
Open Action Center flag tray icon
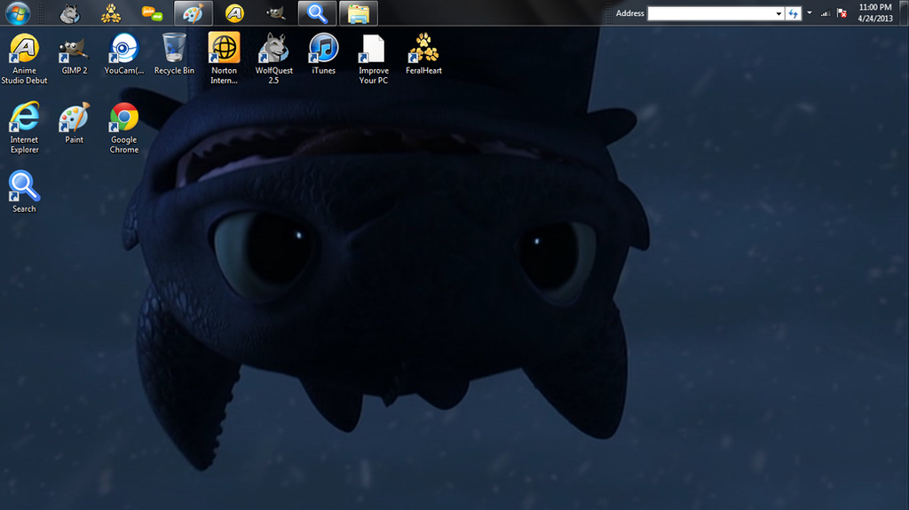click(842, 12)
